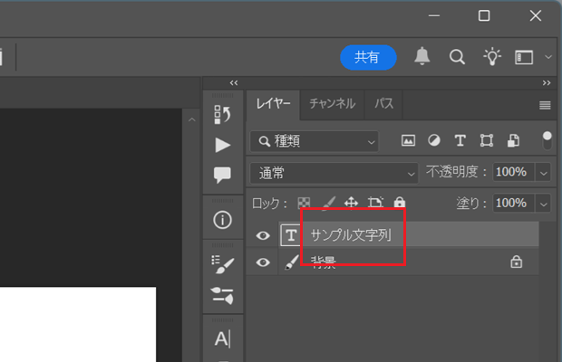Filter layers by pixel layer icon
562x362 pixels.
408,141
